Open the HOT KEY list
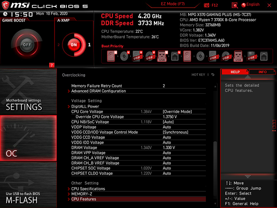The height and width of the screenshot is (208, 277). 198,75
